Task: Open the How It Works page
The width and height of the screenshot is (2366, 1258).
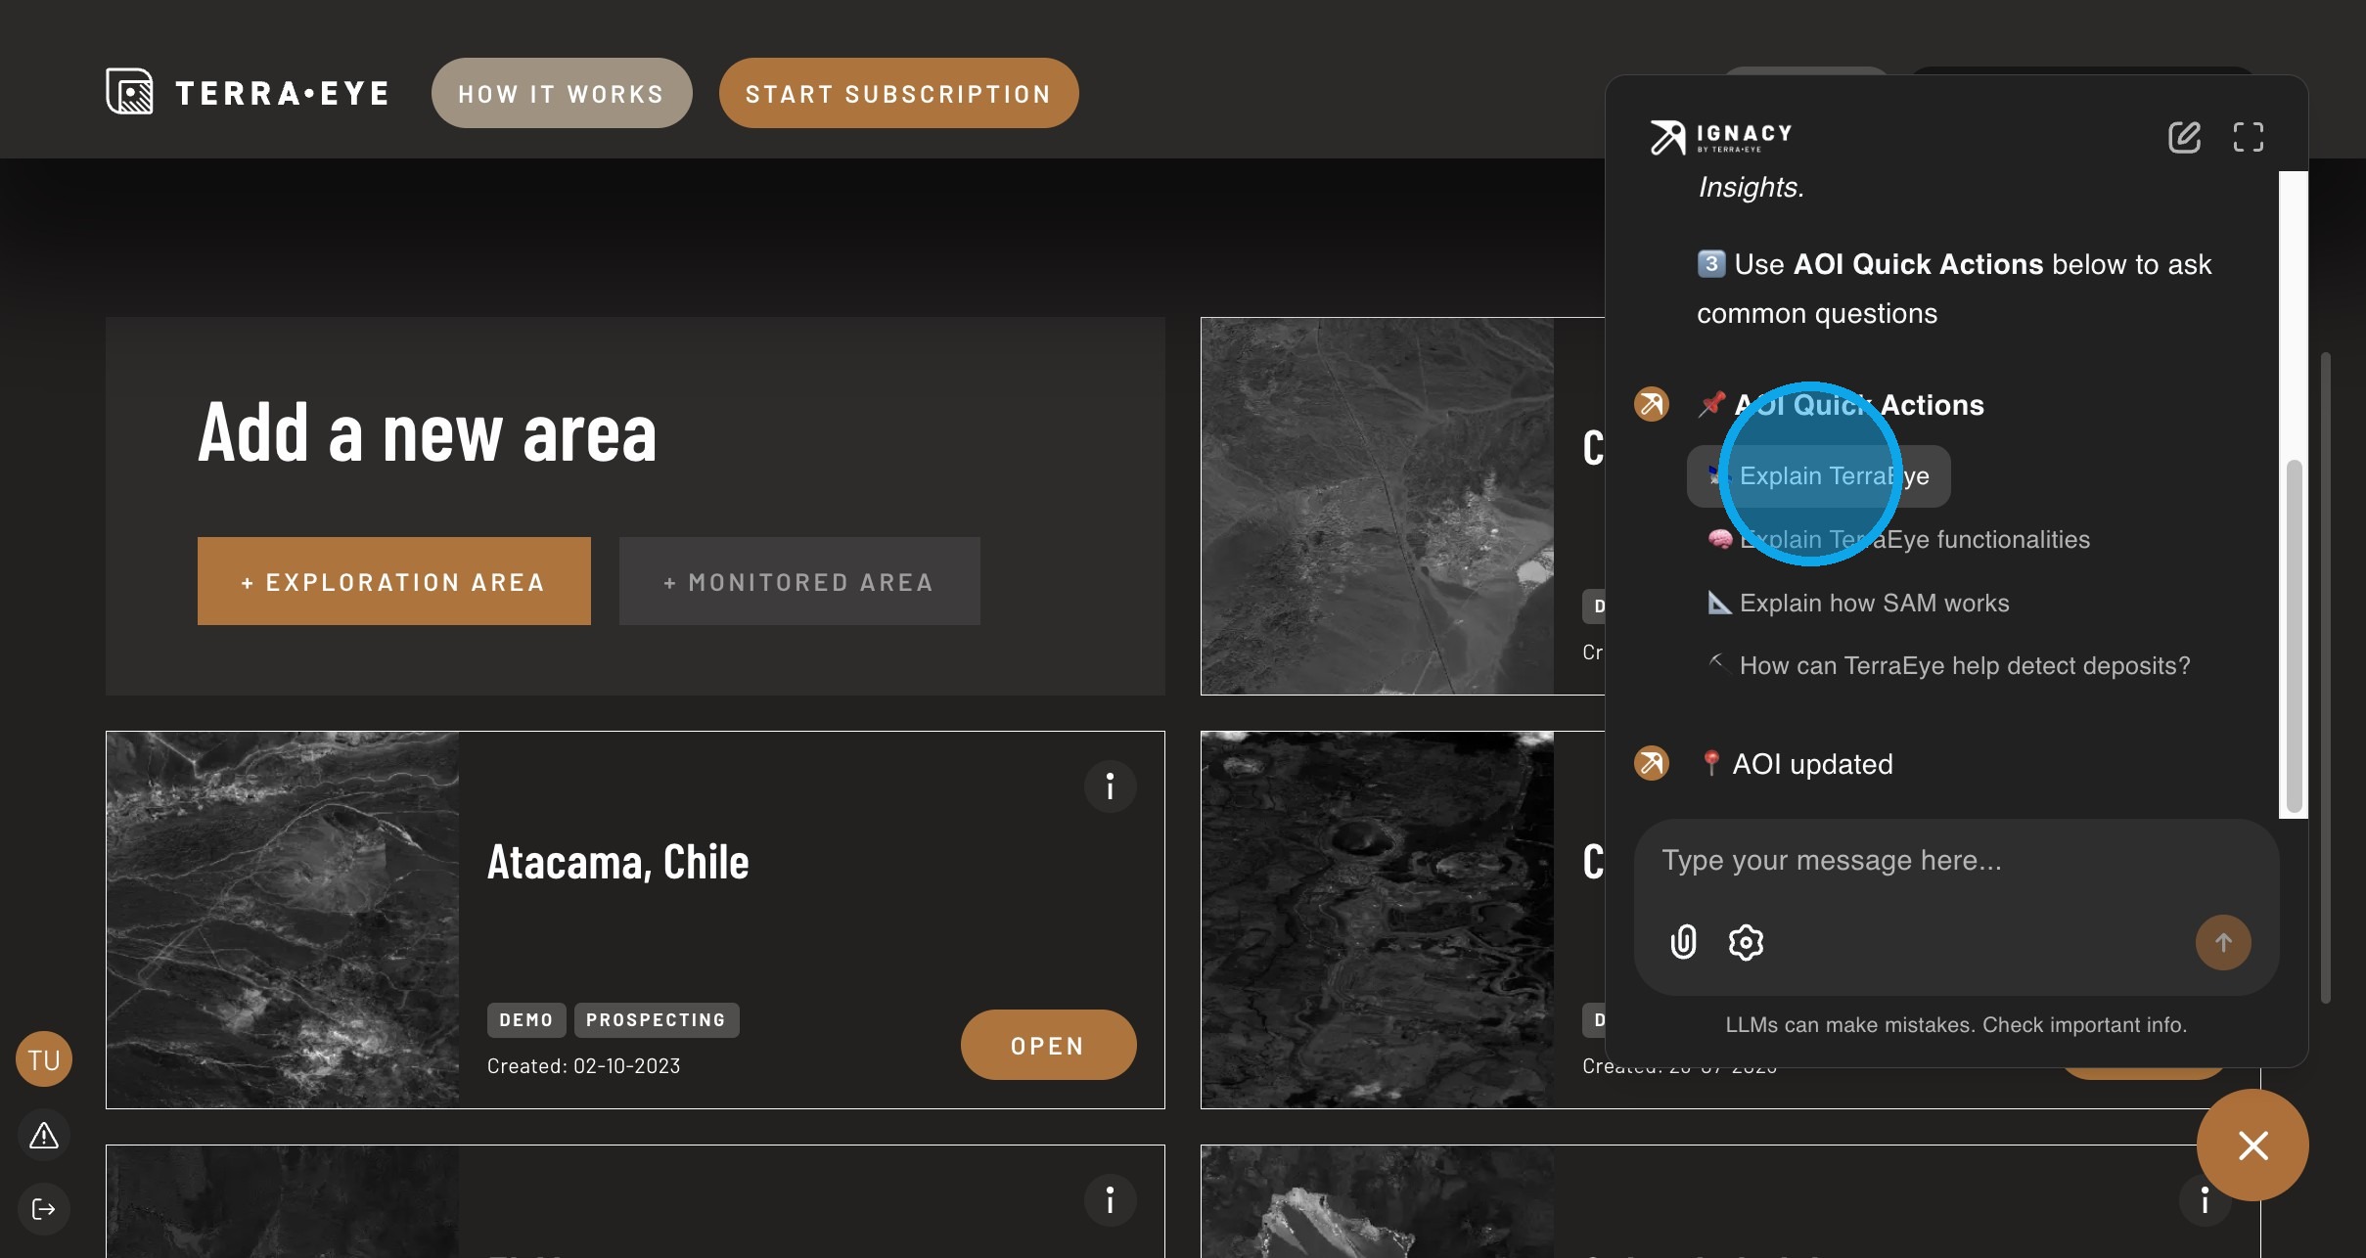Action: coord(562,94)
